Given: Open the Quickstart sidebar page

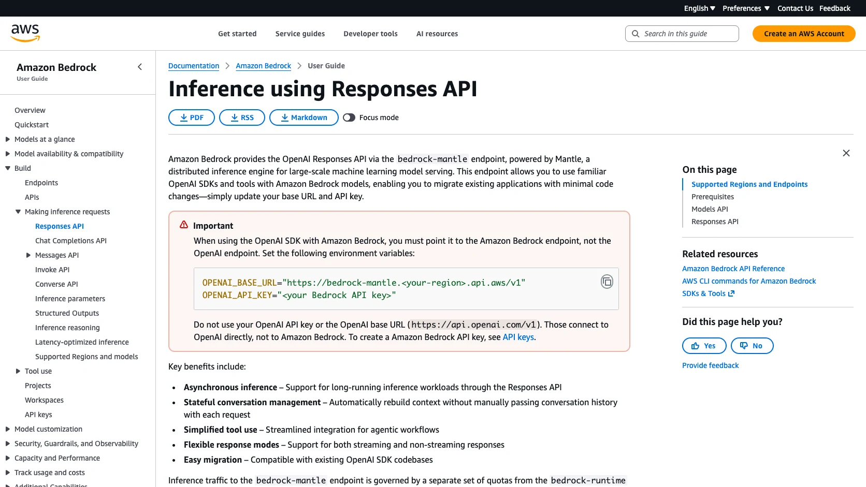Looking at the screenshot, I should click(32, 125).
